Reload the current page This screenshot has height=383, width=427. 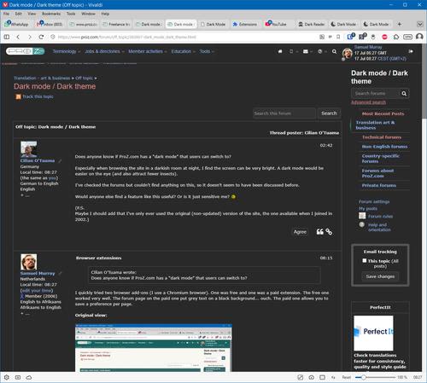pyautogui.click(x=41, y=37)
